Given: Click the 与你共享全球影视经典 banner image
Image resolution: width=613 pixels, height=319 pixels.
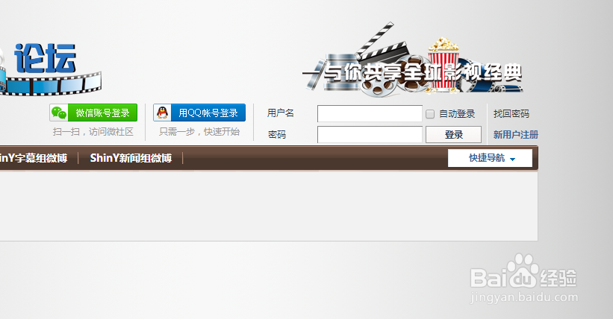Looking at the screenshot, I should pyautogui.click(x=412, y=60).
